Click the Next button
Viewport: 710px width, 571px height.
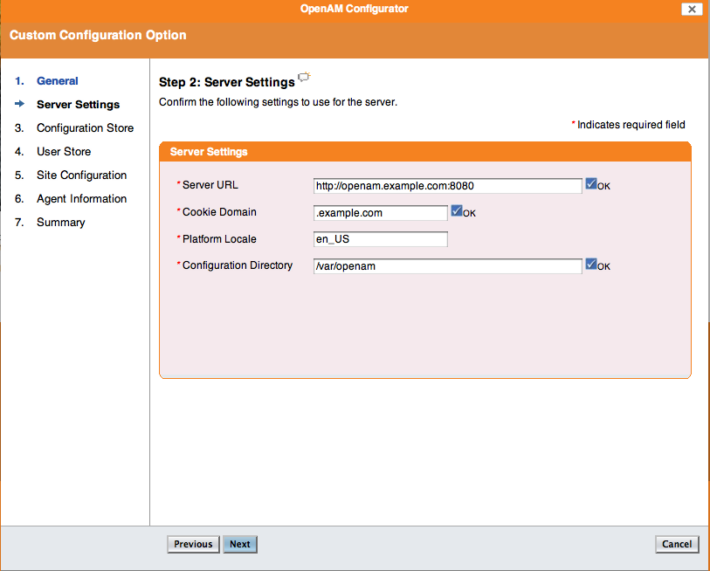[x=240, y=544]
